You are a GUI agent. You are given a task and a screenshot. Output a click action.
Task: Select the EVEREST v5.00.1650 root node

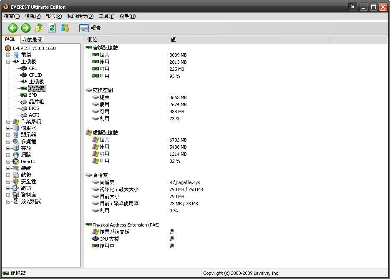click(34, 48)
